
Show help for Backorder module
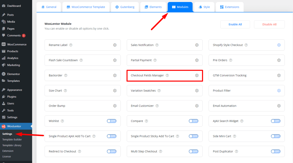(x=66, y=75)
